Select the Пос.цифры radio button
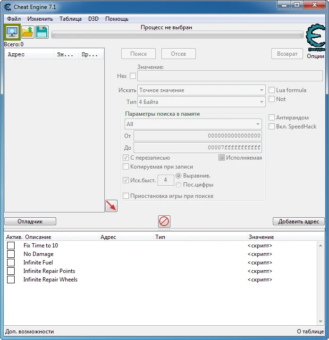 (178, 185)
